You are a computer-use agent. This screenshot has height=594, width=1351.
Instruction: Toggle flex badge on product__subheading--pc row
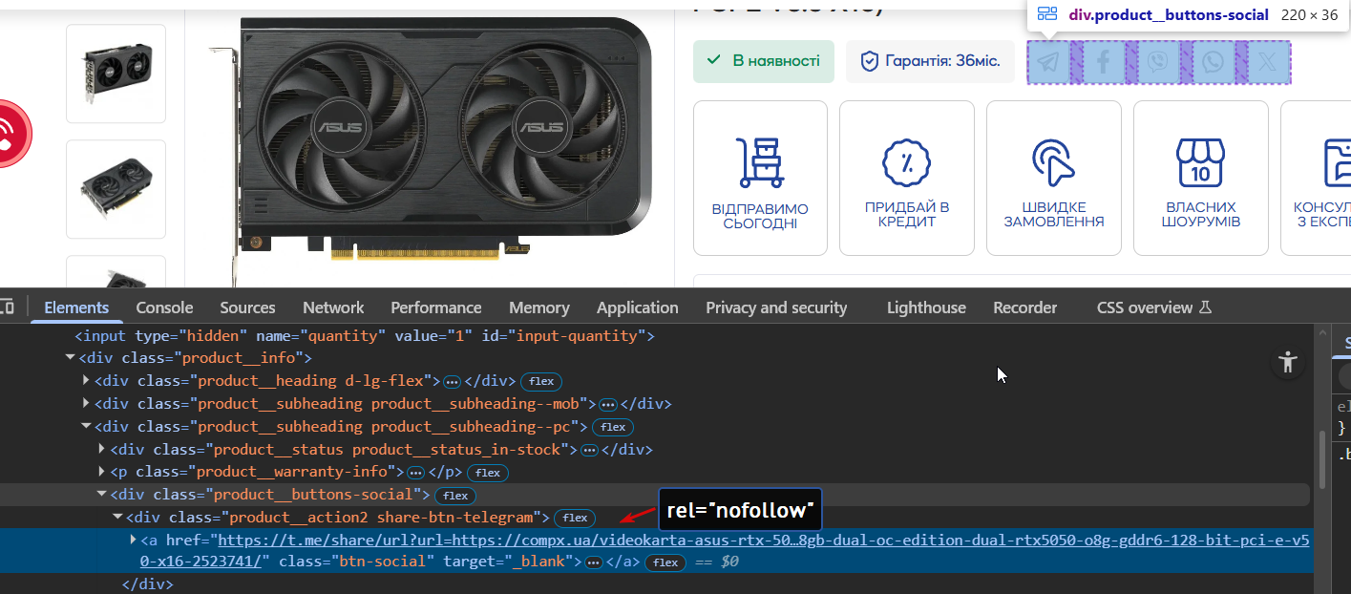613,427
